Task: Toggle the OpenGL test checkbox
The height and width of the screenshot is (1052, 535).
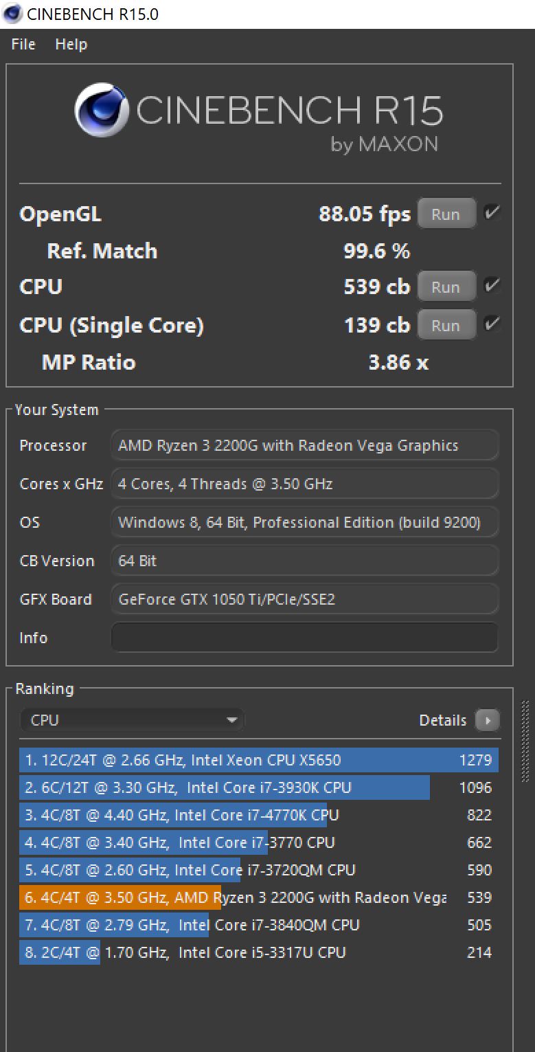Action: click(492, 213)
